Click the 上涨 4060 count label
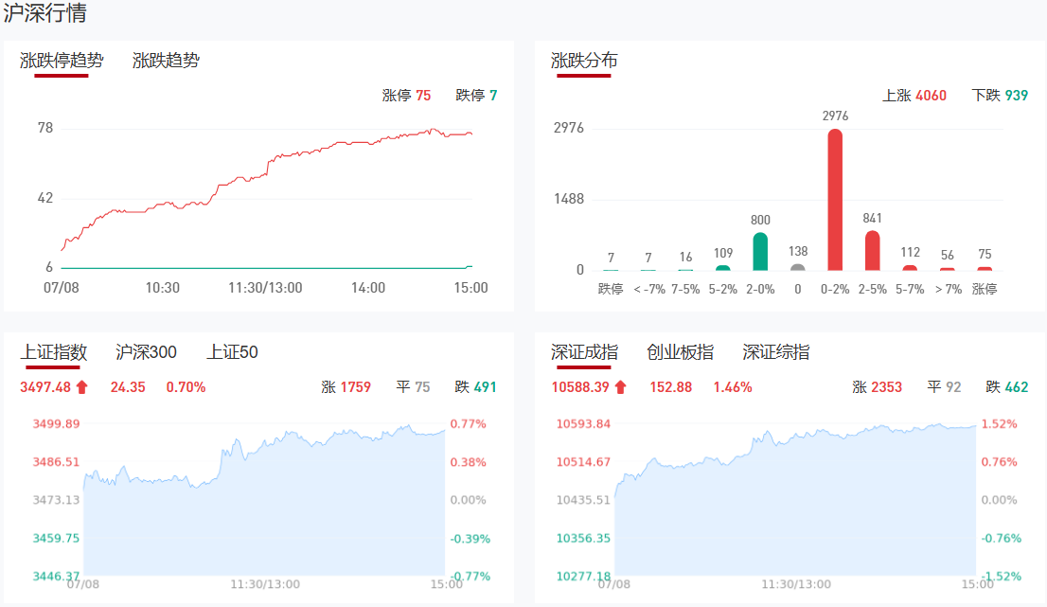 pyautogui.click(x=914, y=96)
